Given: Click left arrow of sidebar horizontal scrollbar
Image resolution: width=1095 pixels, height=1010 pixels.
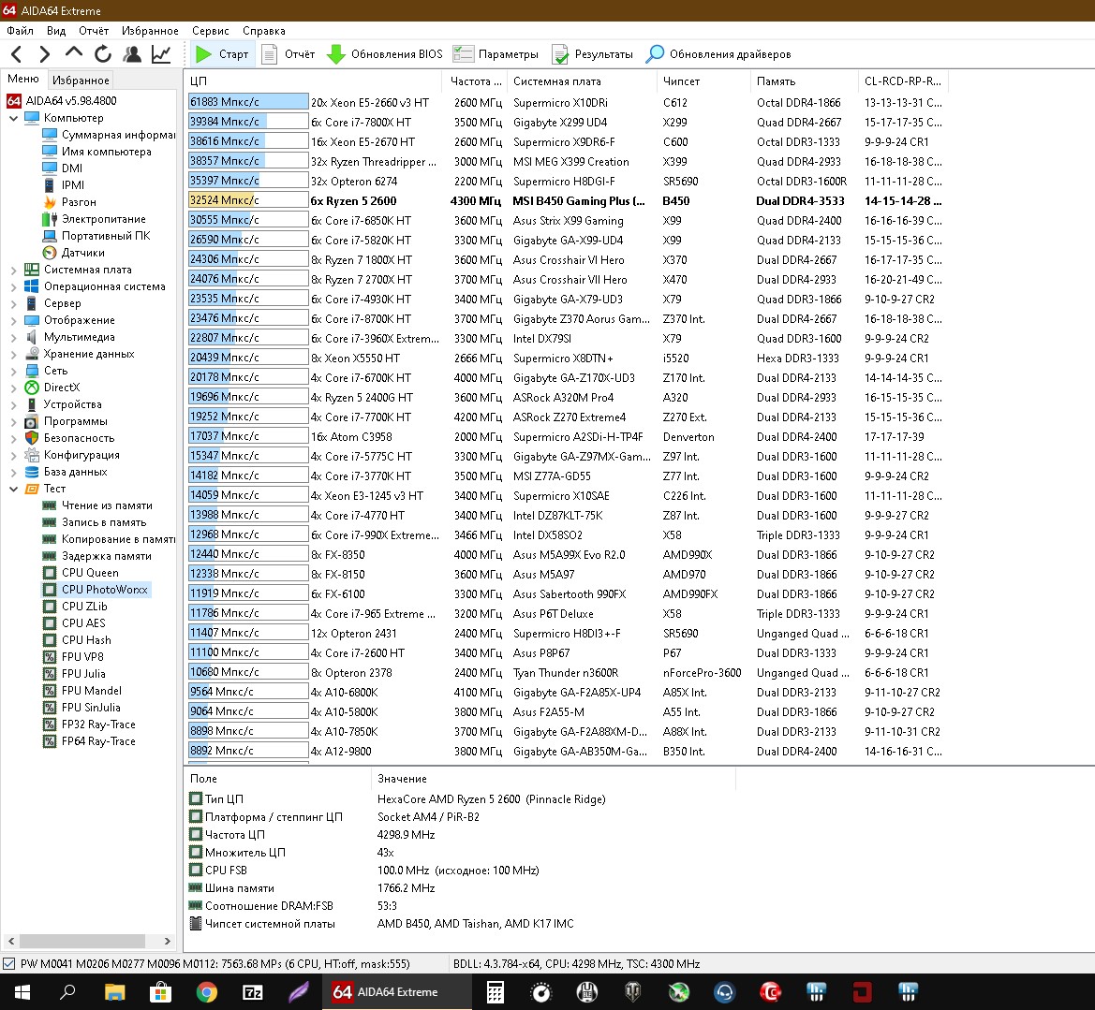Looking at the screenshot, I should click(9, 941).
